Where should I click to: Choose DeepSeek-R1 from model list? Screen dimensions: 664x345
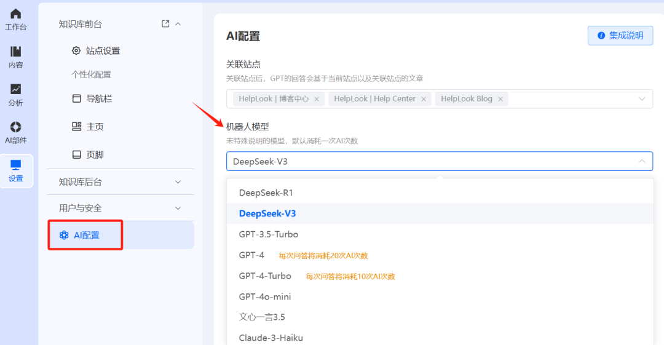[x=440, y=193]
